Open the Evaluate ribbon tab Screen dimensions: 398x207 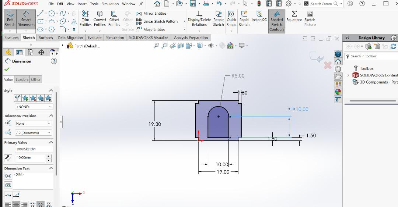(x=95, y=38)
